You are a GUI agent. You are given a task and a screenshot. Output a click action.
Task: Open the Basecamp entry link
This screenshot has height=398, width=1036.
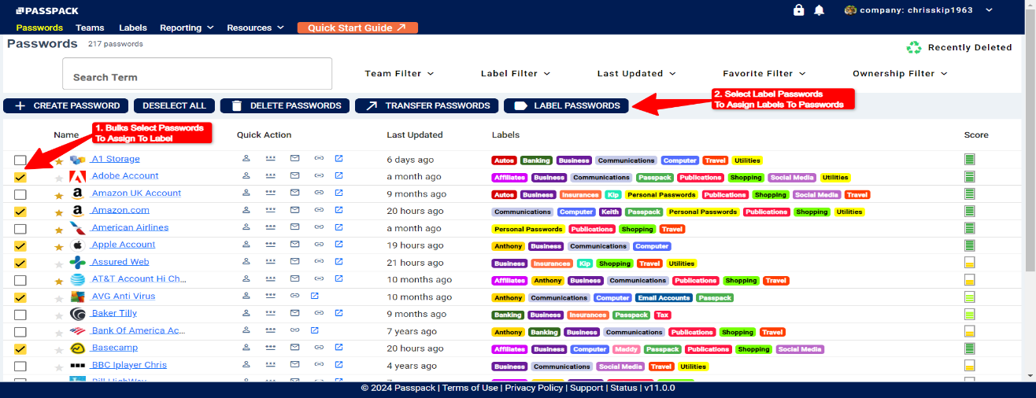(x=114, y=348)
